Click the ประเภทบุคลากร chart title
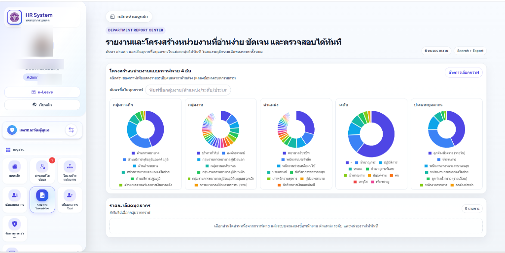 [428, 105]
